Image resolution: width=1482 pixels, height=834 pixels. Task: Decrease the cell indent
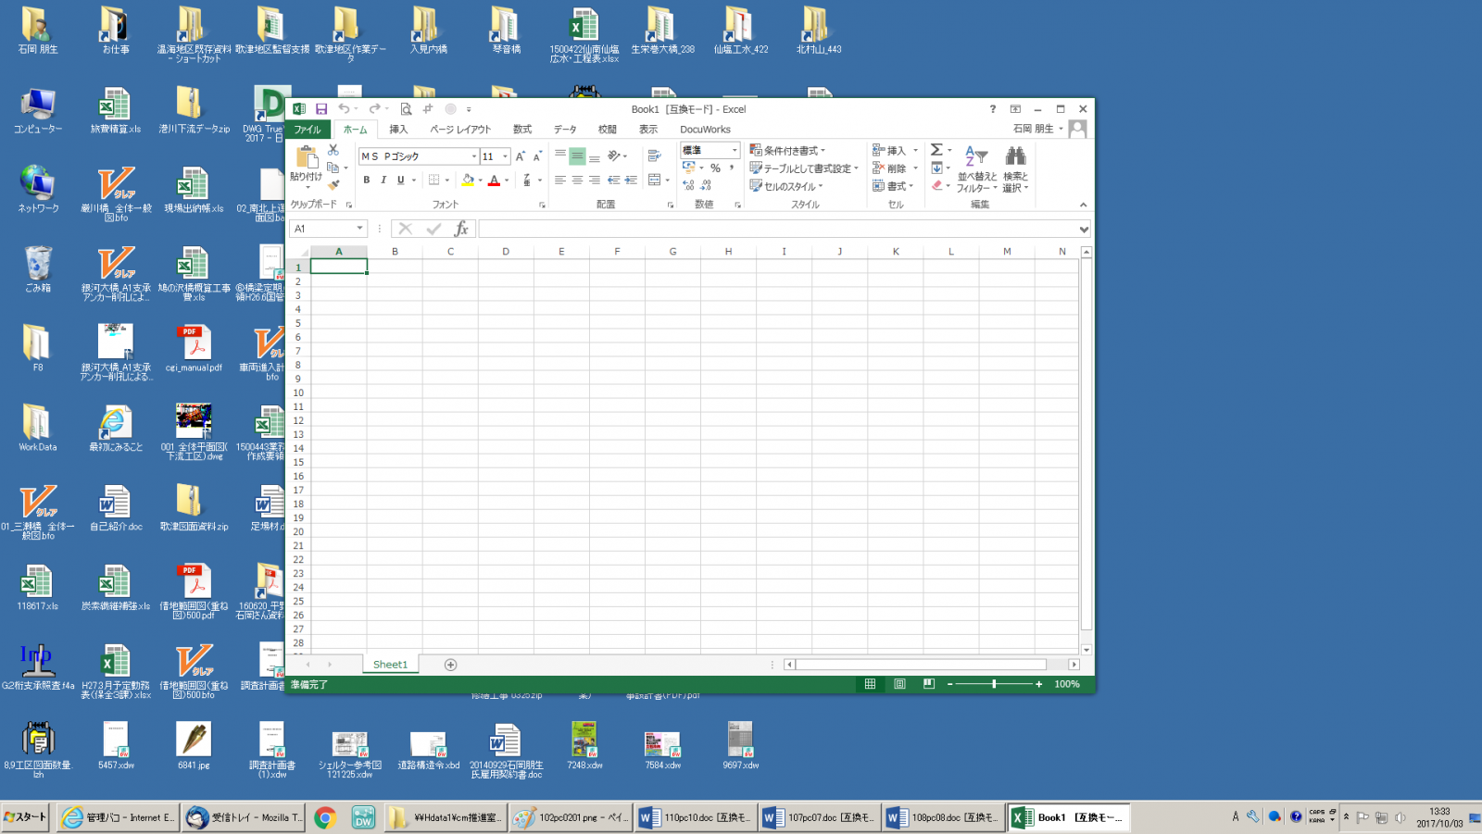point(613,180)
